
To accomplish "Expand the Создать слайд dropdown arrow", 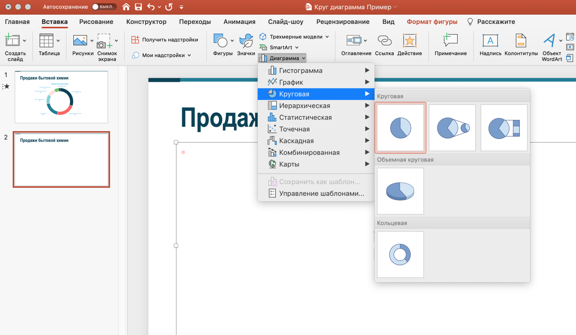I will pyautogui.click(x=24, y=41).
